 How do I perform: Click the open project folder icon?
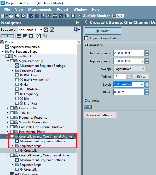(x=11, y=16)
